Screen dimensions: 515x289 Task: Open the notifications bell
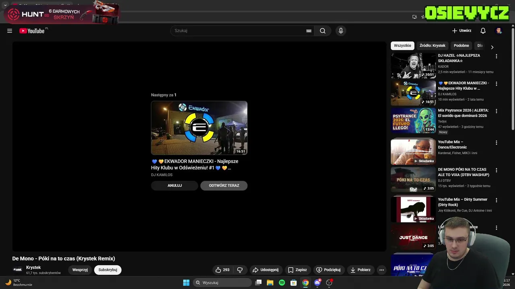[483, 31]
